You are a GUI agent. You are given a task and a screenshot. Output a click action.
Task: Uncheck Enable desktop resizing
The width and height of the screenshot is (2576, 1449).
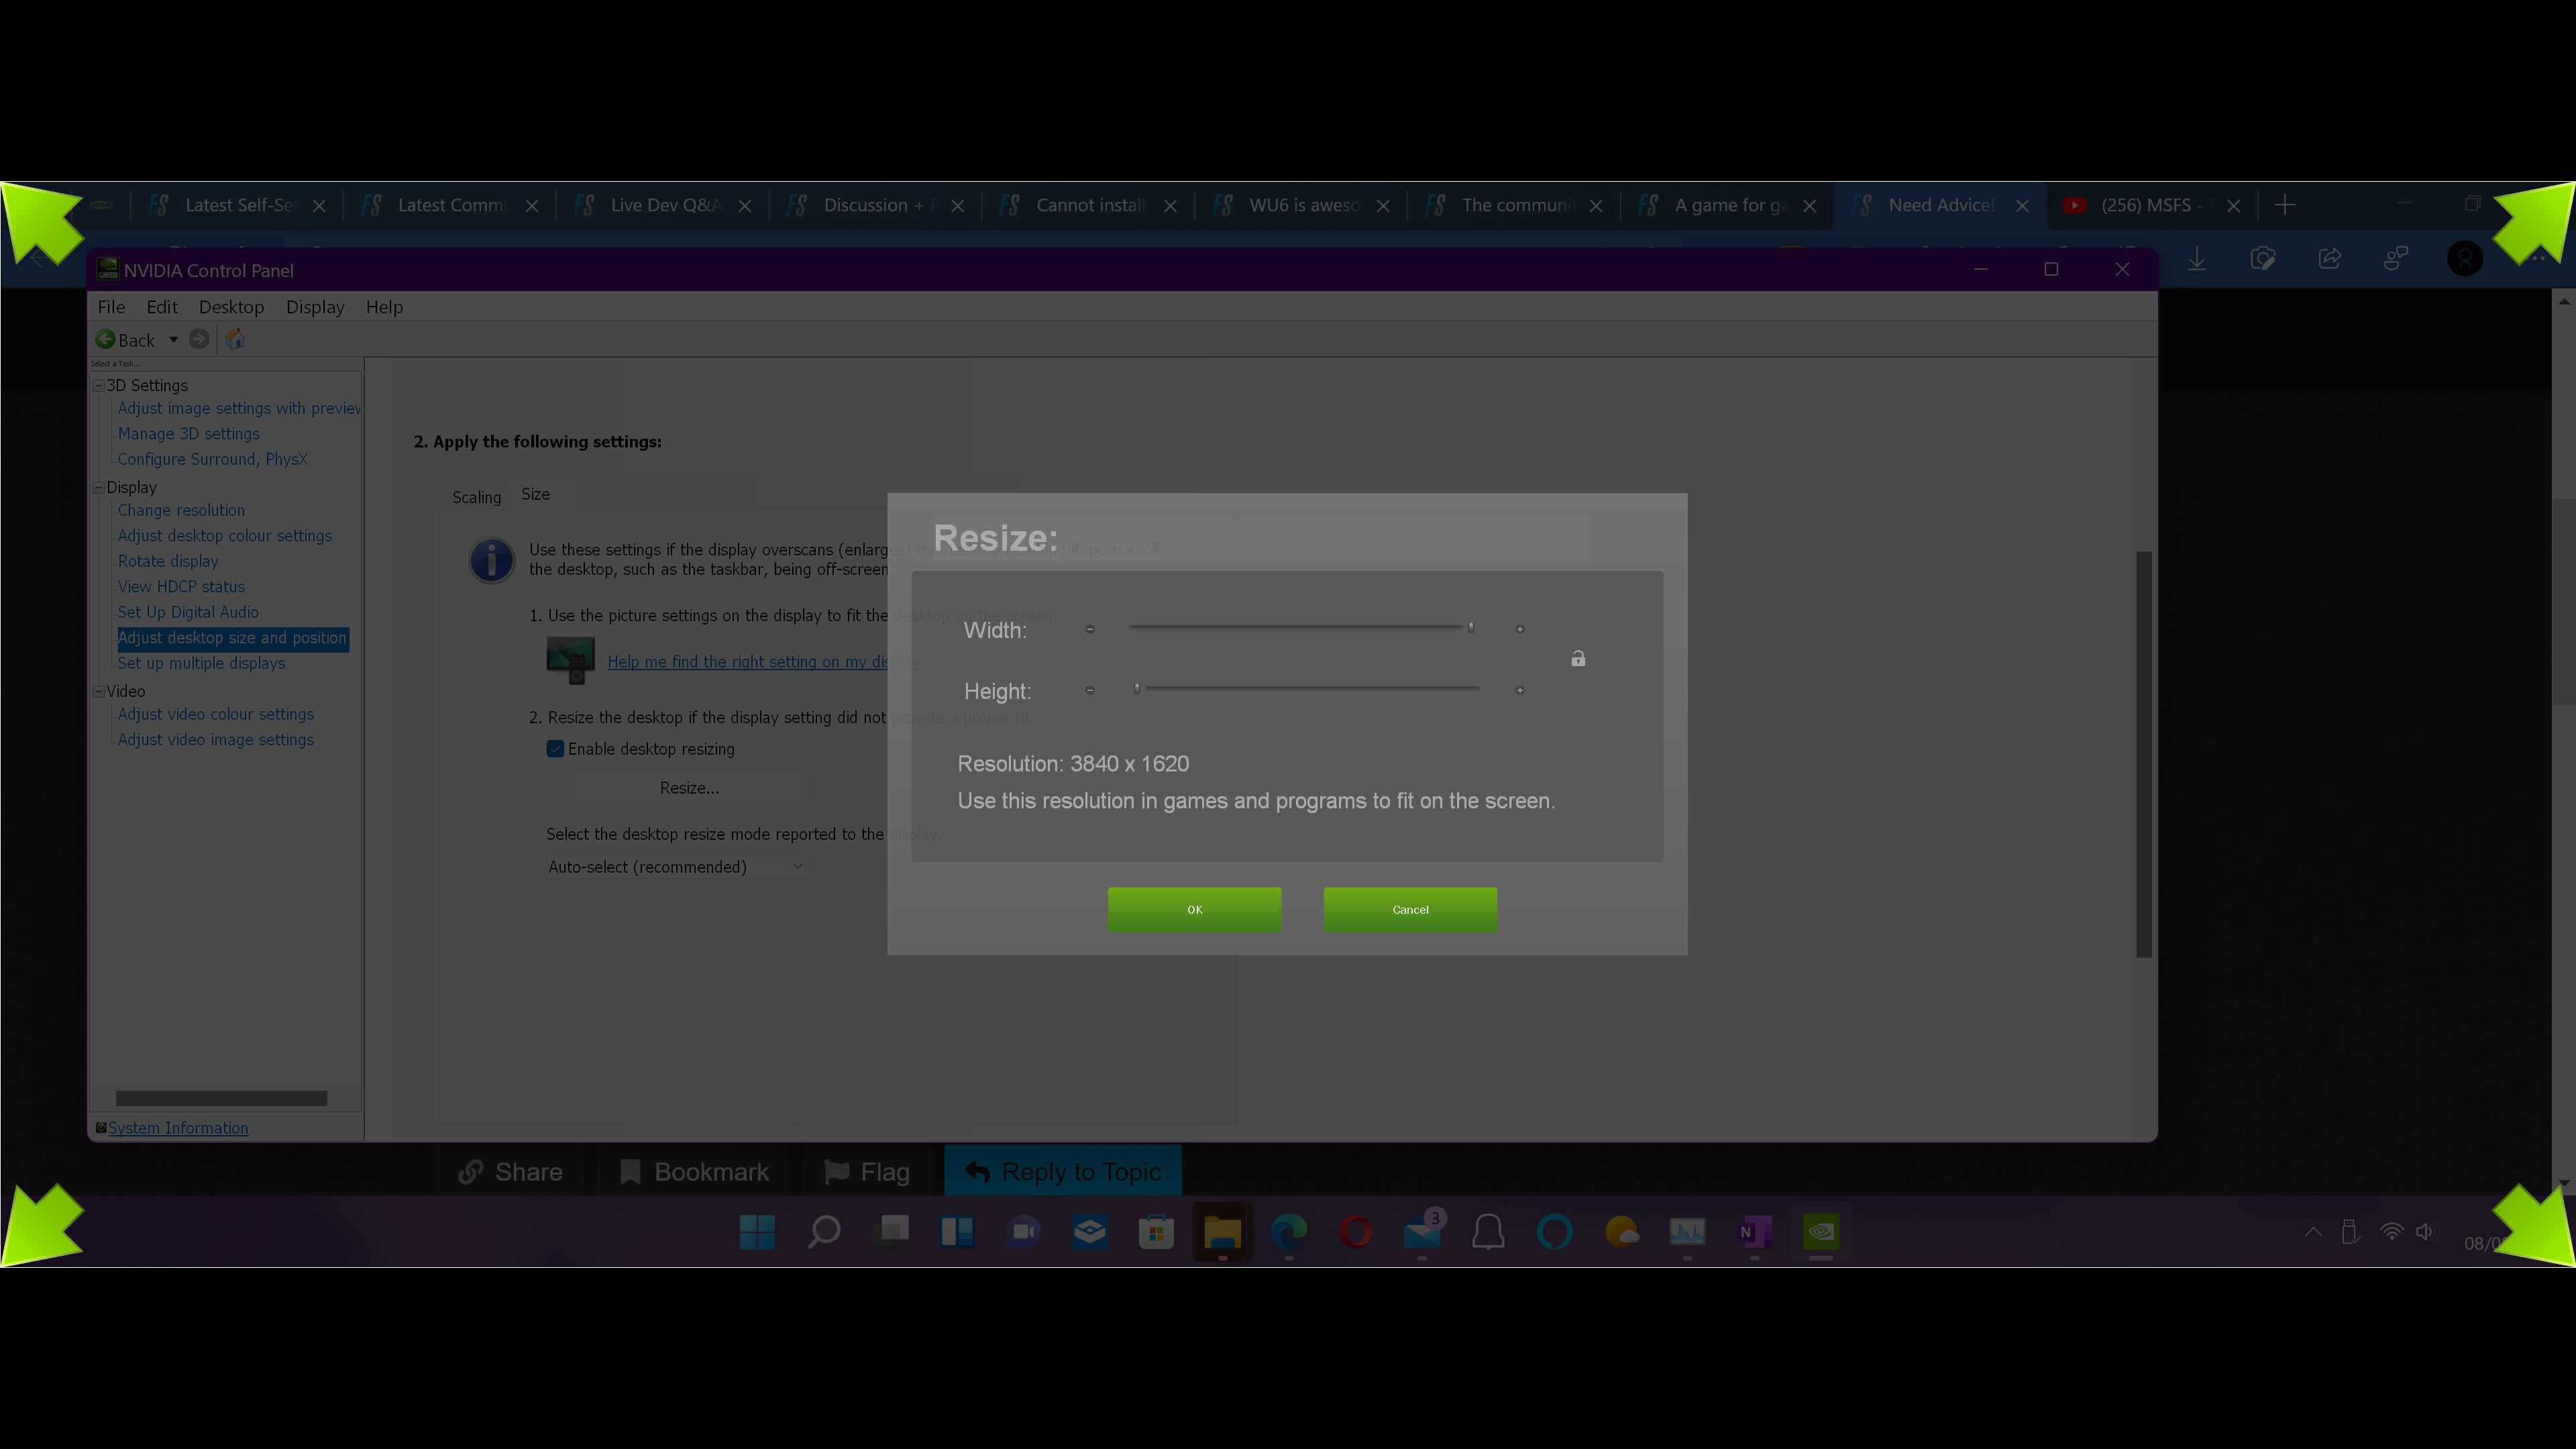[555, 749]
